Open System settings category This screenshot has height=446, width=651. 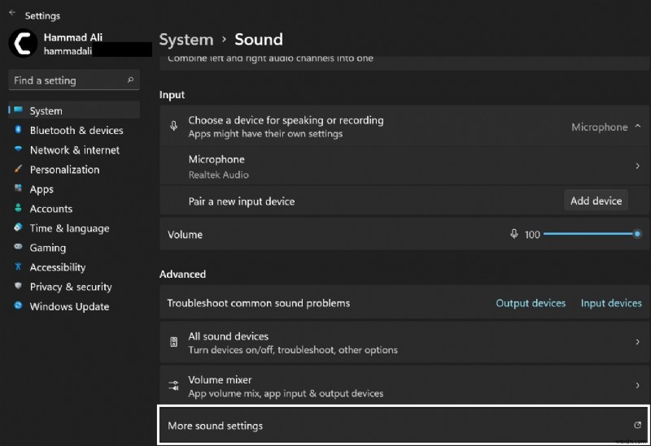(x=74, y=110)
